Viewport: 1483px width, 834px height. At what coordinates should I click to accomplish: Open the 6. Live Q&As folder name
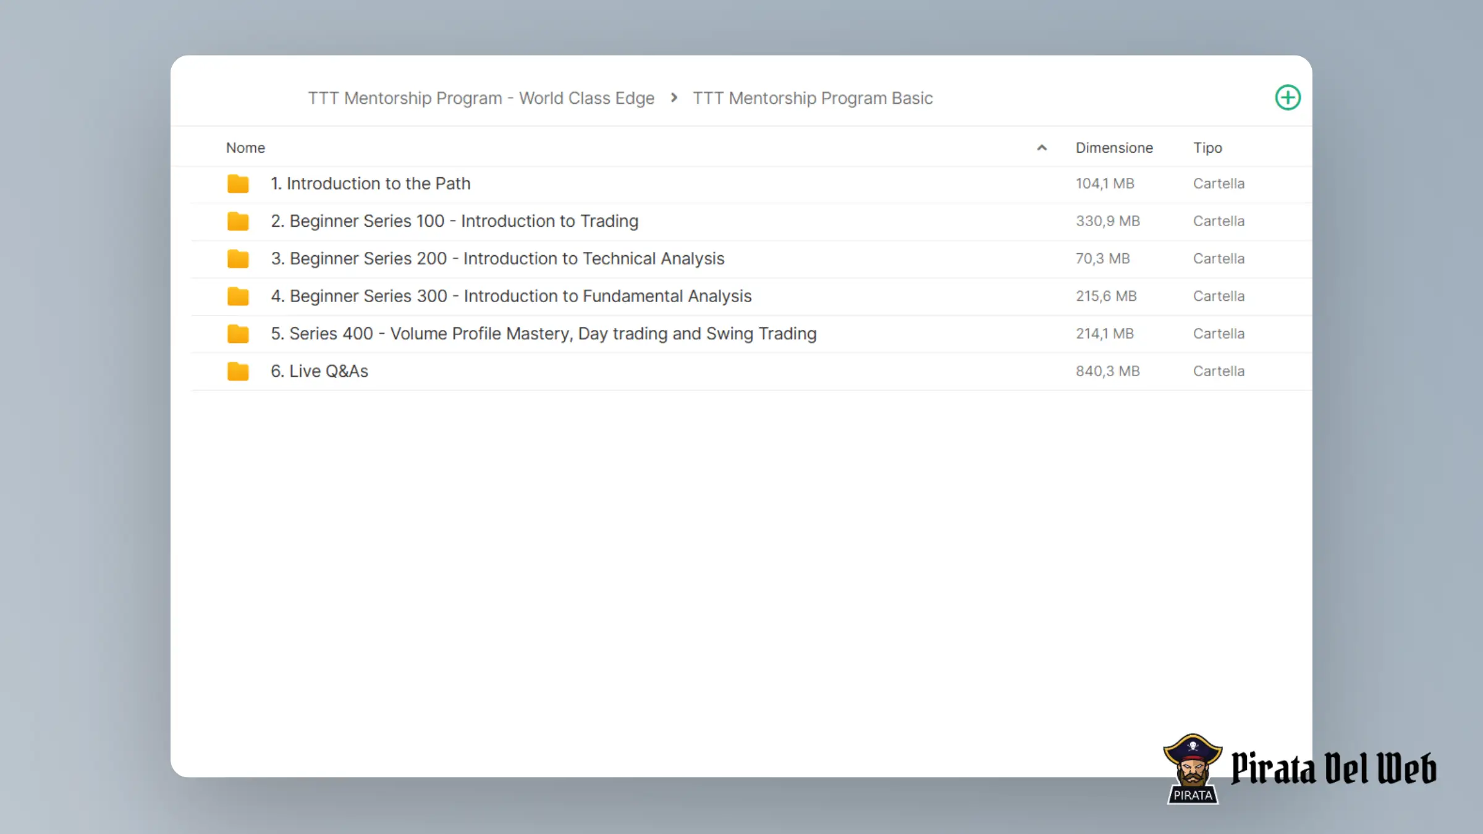pos(319,371)
